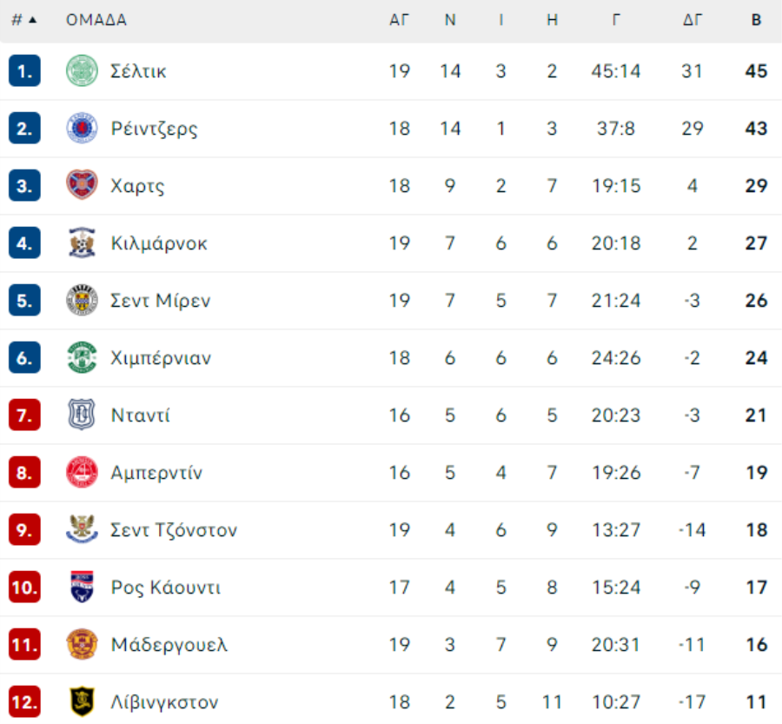Click the Dundee crest next to Νταντί

tap(82, 415)
